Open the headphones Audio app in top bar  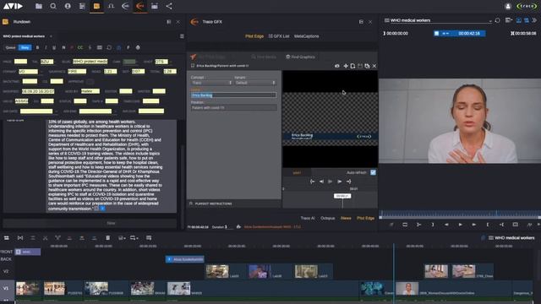[111, 6]
